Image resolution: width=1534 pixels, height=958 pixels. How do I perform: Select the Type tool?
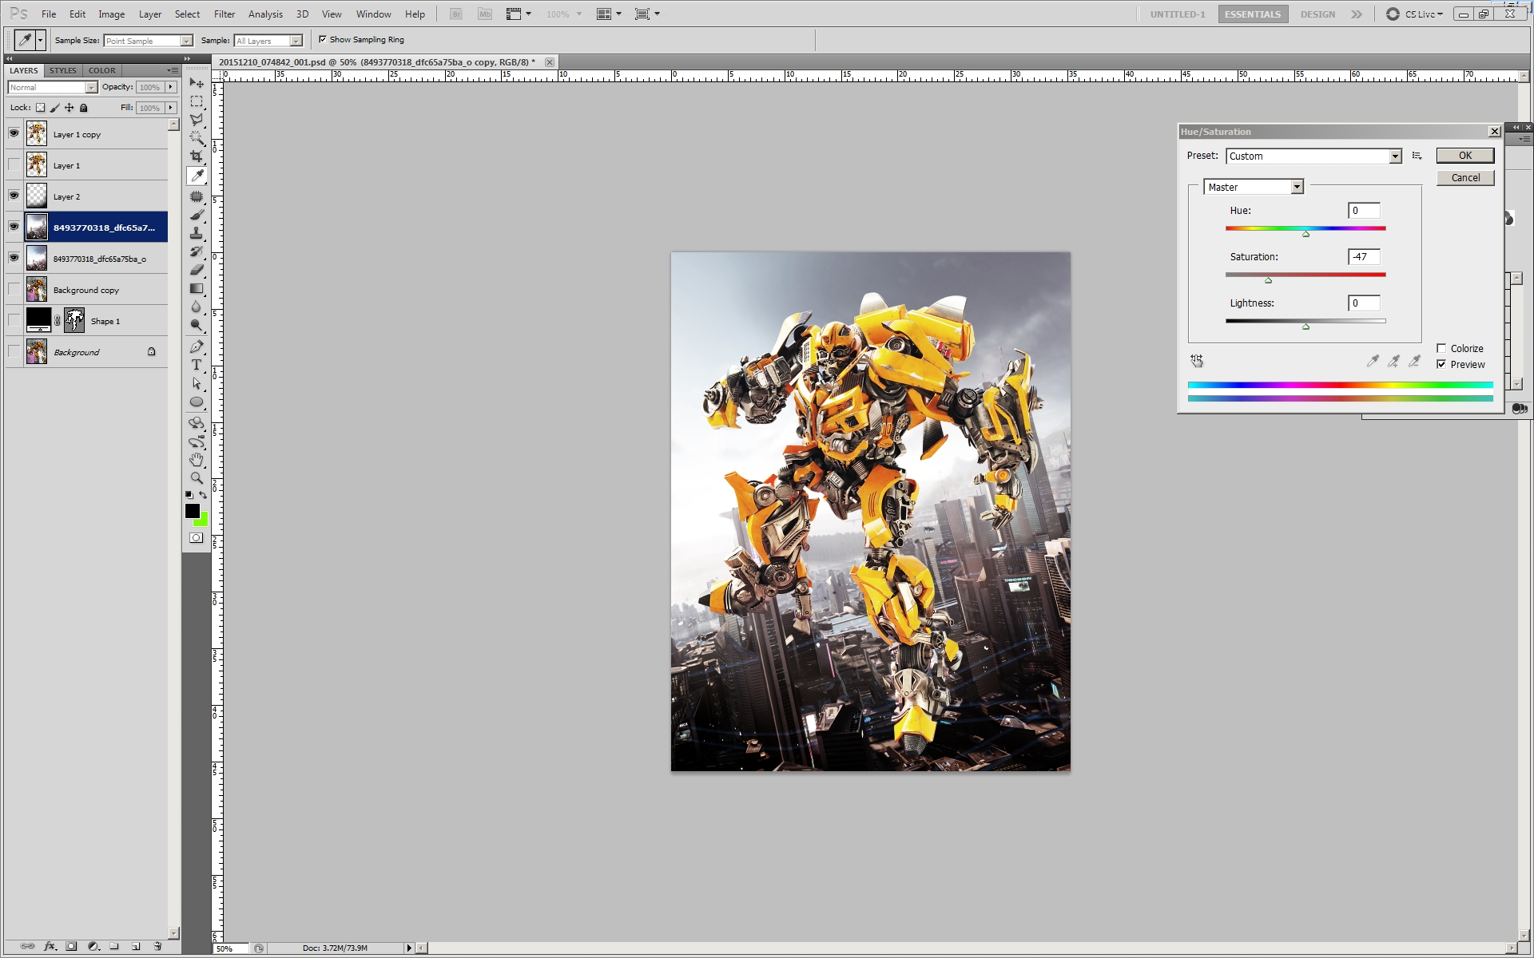coord(197,365)
